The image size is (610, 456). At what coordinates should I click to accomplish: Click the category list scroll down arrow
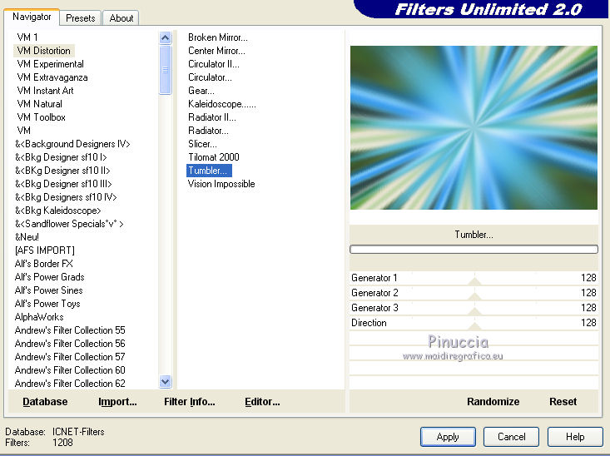pos(165,382)
